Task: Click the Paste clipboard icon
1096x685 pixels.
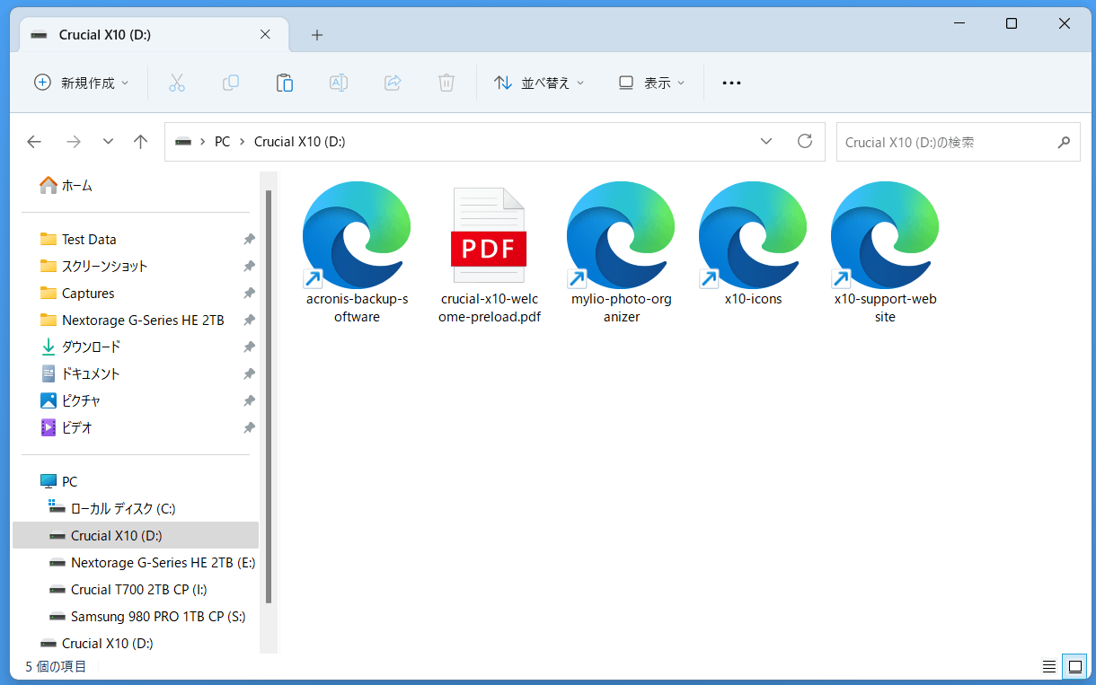Action: pyautogui.click(x=285, y=83)
